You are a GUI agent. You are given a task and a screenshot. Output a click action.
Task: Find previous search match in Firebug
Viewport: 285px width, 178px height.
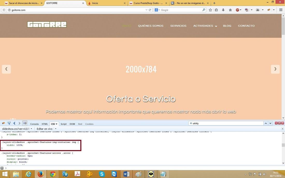[x=266, y=123]
